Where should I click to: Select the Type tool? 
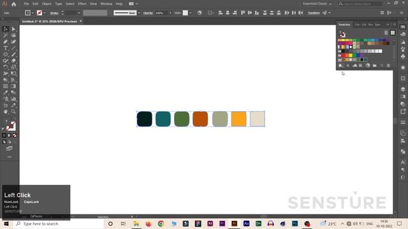point(6,48)
